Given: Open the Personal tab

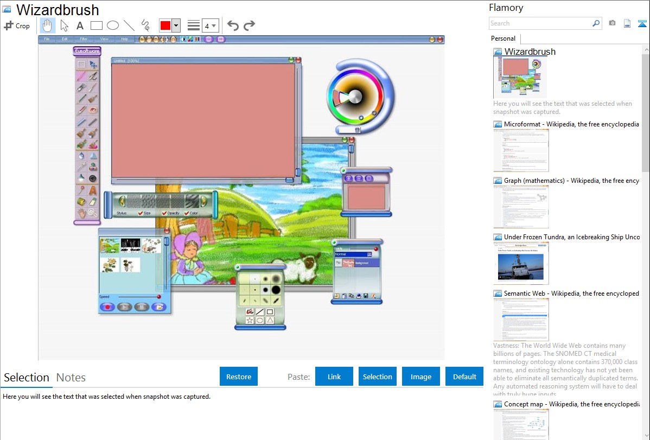Looking at the screenshot, I should [504, 39].
